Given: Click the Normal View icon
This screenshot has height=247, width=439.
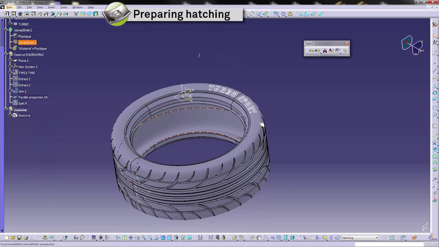Looking at the screenshot, I should coord(156,237).
